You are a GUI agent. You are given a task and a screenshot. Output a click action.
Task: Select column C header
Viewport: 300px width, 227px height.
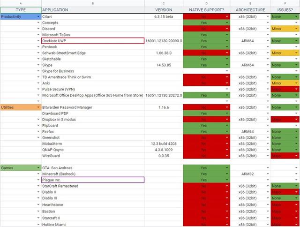click(x=164, y=3)
